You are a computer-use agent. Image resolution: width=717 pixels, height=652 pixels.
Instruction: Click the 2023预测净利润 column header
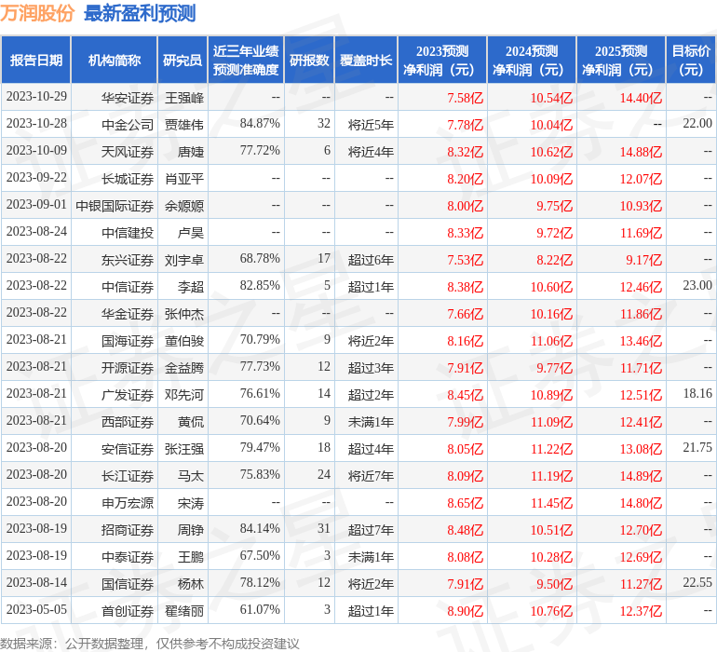point(442,60)
